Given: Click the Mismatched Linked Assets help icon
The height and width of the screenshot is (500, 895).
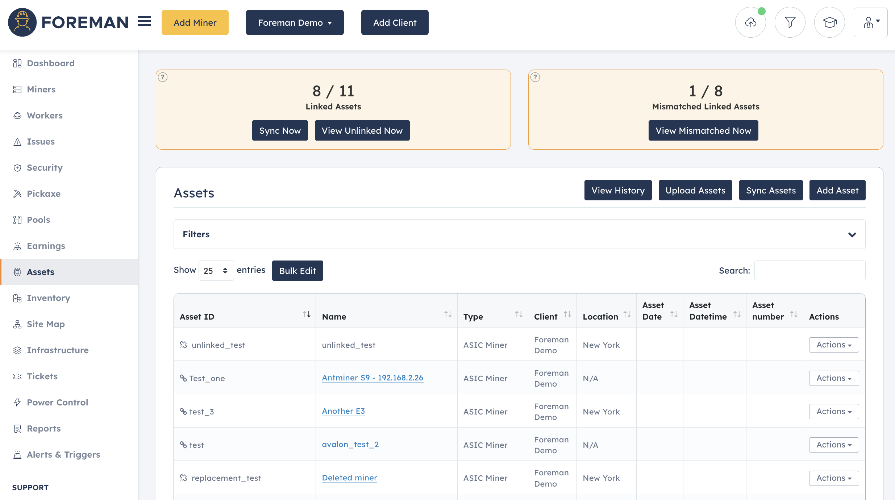Looking at the screenshot, I should click(x=536, y=77).
